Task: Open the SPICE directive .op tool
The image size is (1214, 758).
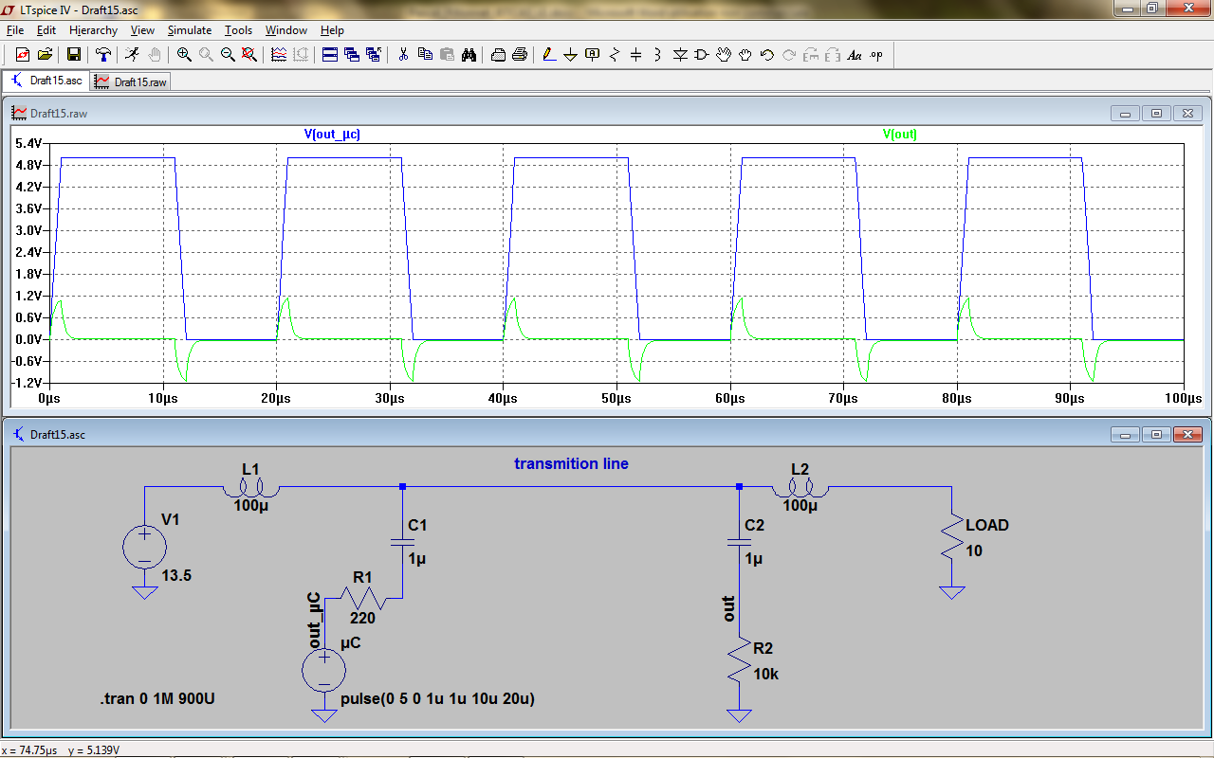Action: 876,55
